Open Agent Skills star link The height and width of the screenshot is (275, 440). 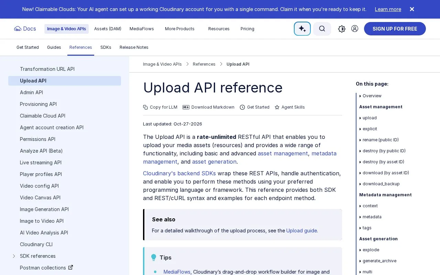click(290, 107)
